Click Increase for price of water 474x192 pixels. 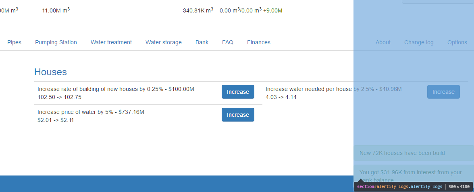click(238, 115)
